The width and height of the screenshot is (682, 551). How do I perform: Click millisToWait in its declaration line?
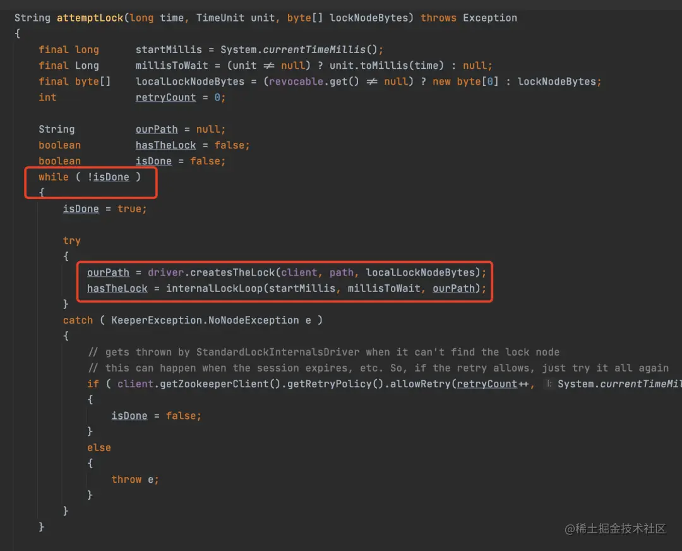[172, 66]
